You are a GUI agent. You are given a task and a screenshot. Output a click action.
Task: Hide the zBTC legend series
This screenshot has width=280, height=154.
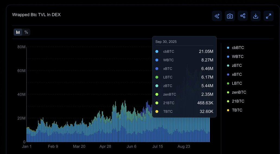pos(237,65)
